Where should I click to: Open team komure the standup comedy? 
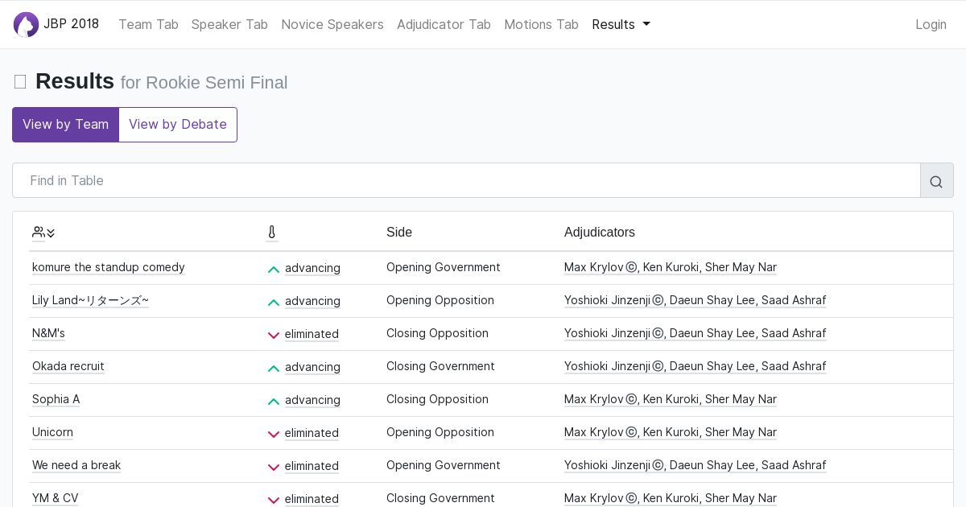tap(109, 267)
